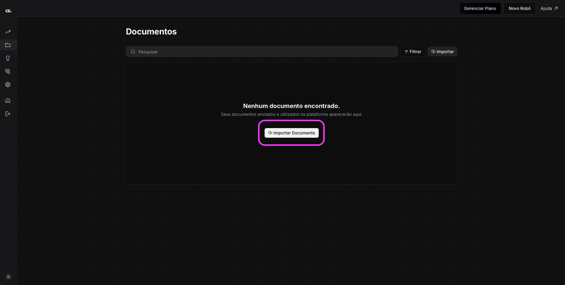Go home using the house icon
The image size is (565, 285).
pos(8,100)
